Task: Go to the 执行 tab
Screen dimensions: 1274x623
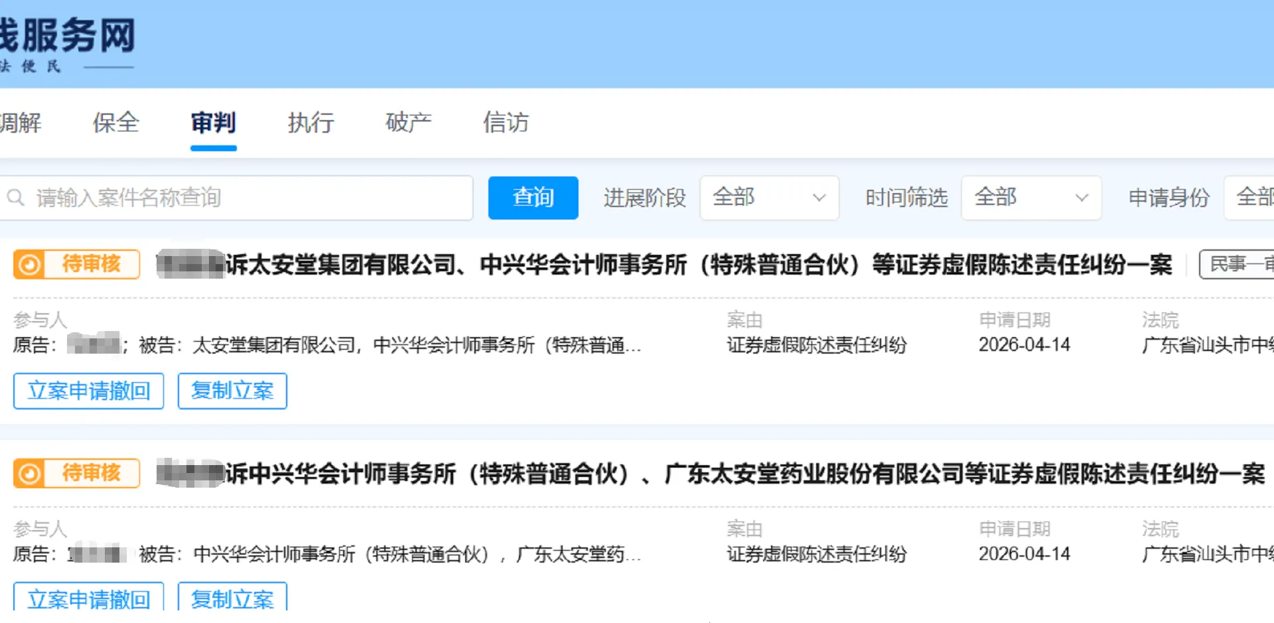Action: [311, 123]
